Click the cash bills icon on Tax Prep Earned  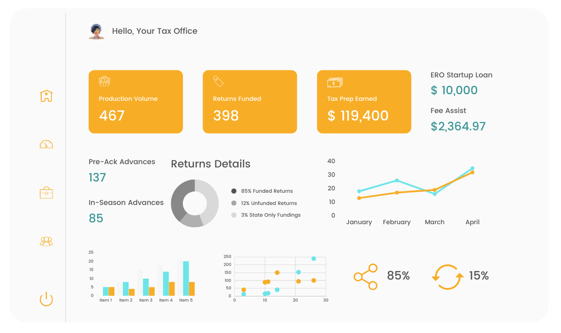click(x=335, y=83)
